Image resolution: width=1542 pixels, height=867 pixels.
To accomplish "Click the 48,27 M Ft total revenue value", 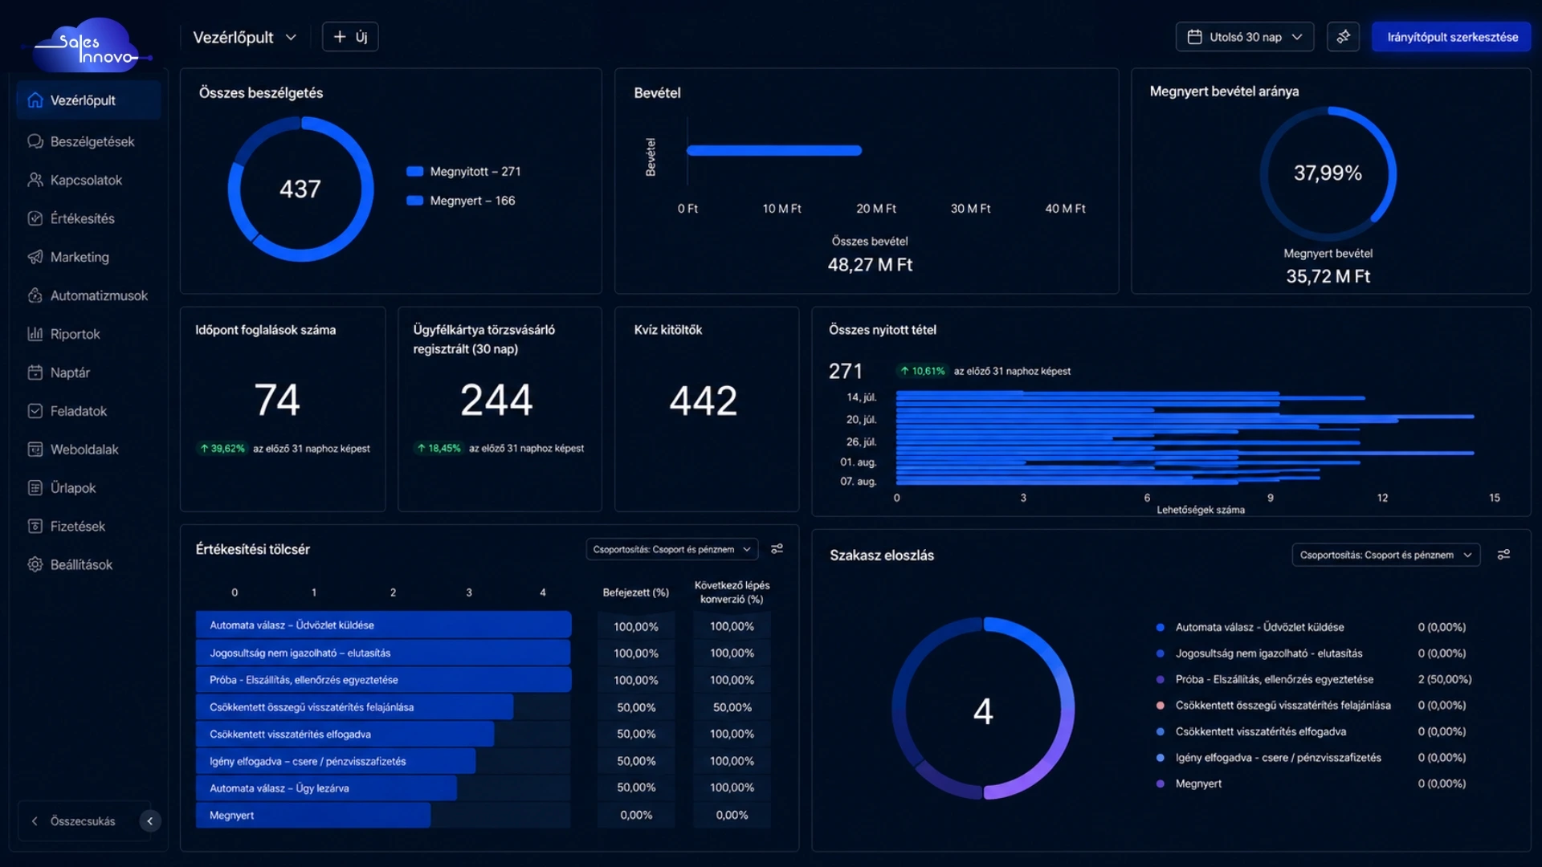I will click(870, 265).
